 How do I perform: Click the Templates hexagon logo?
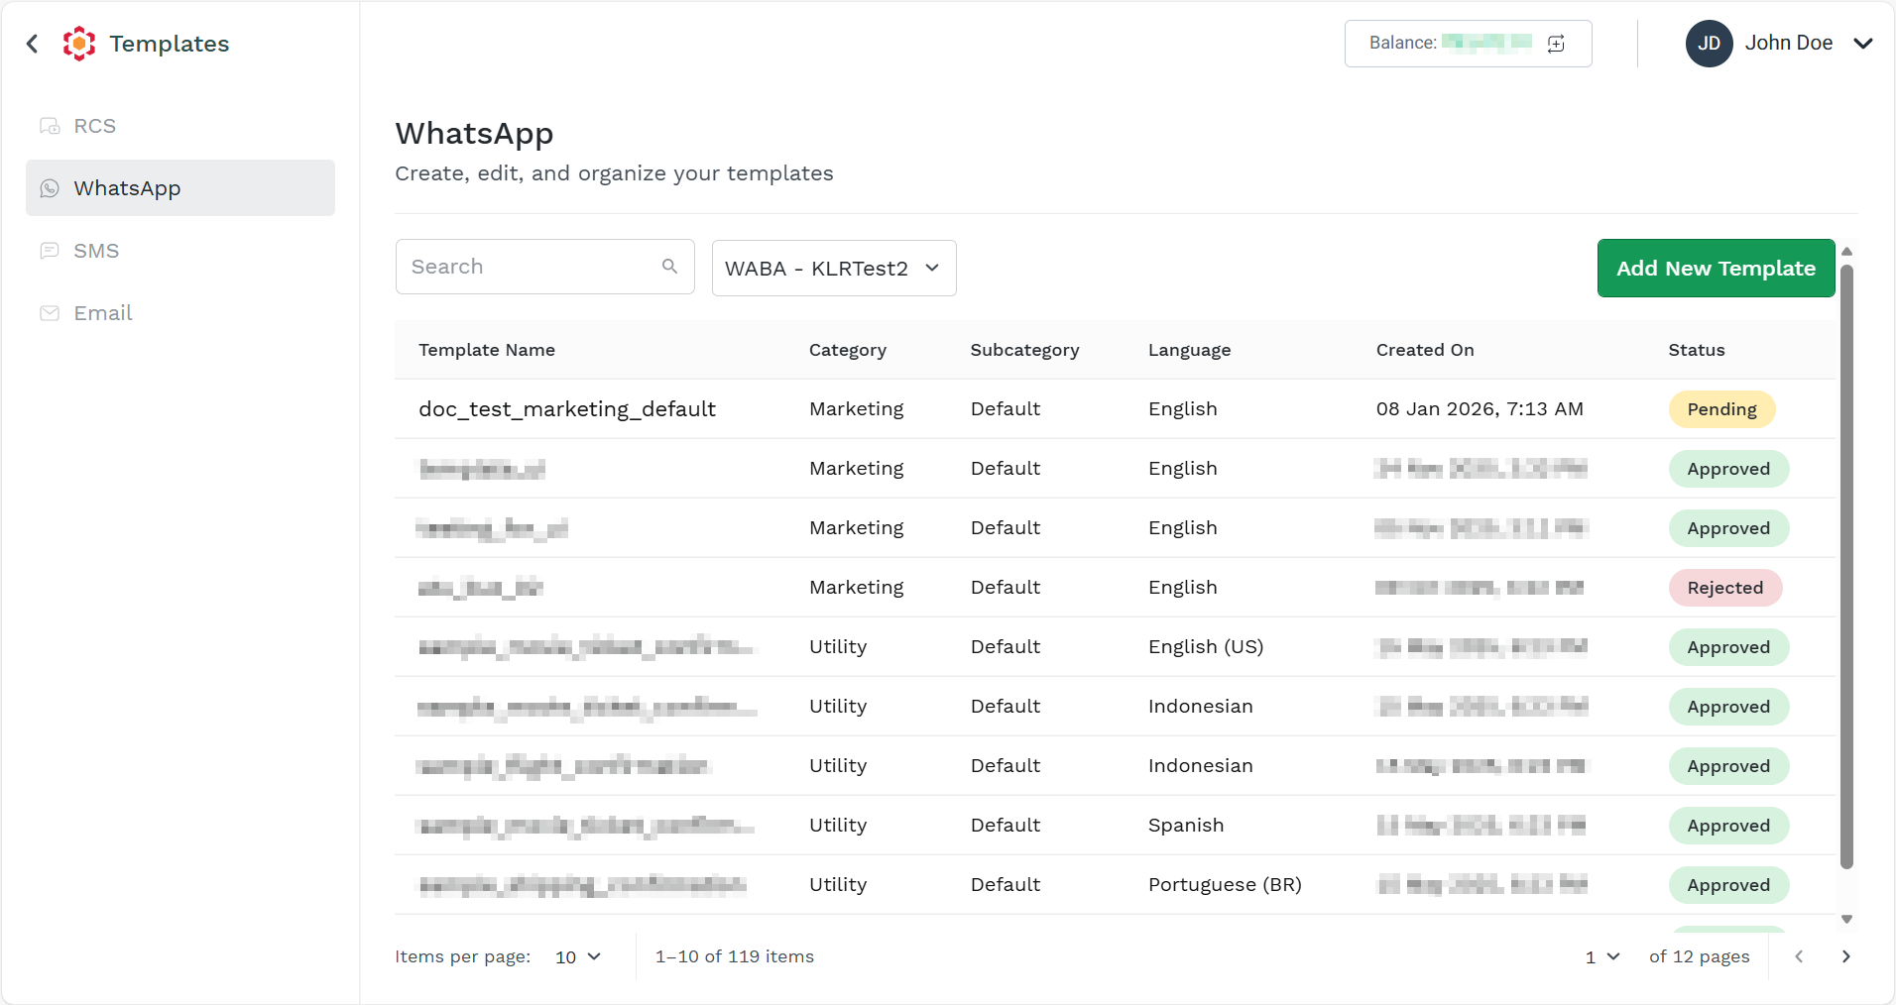(x=79, y=44)
